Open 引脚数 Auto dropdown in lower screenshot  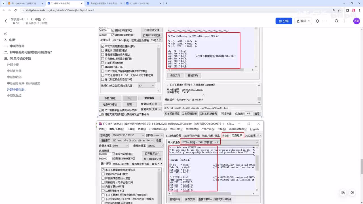click(x=159, y=135)
